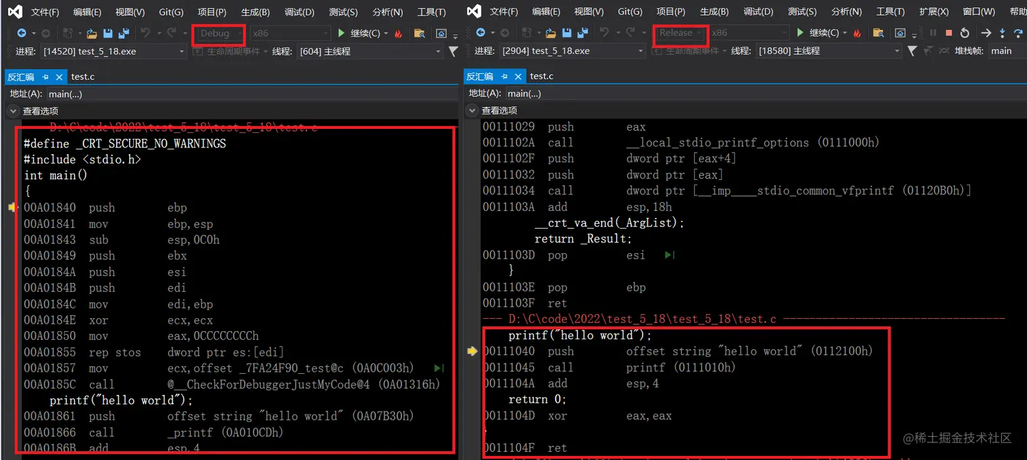1027x460 pixels.
Task: Click Show Next Statement arrow in right window
Action: click(986, 33)
